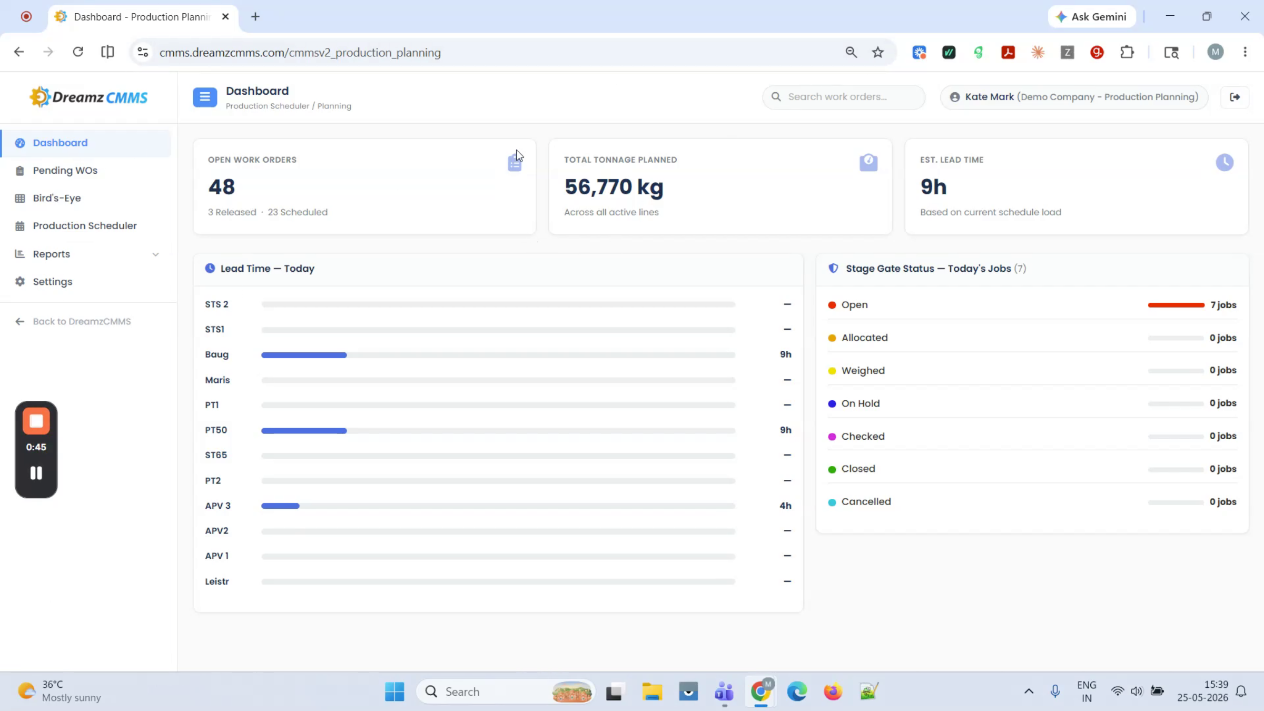
Task: Click Kate Mark user profile button
Action: click(x=1074, y=97)
